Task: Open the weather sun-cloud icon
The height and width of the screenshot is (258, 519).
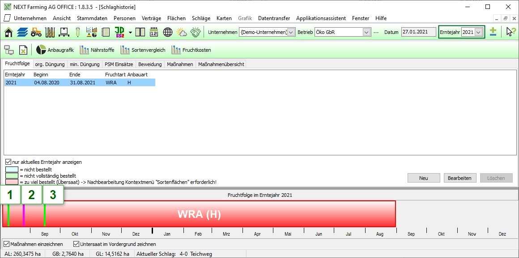Action: [x=182, y=32]
